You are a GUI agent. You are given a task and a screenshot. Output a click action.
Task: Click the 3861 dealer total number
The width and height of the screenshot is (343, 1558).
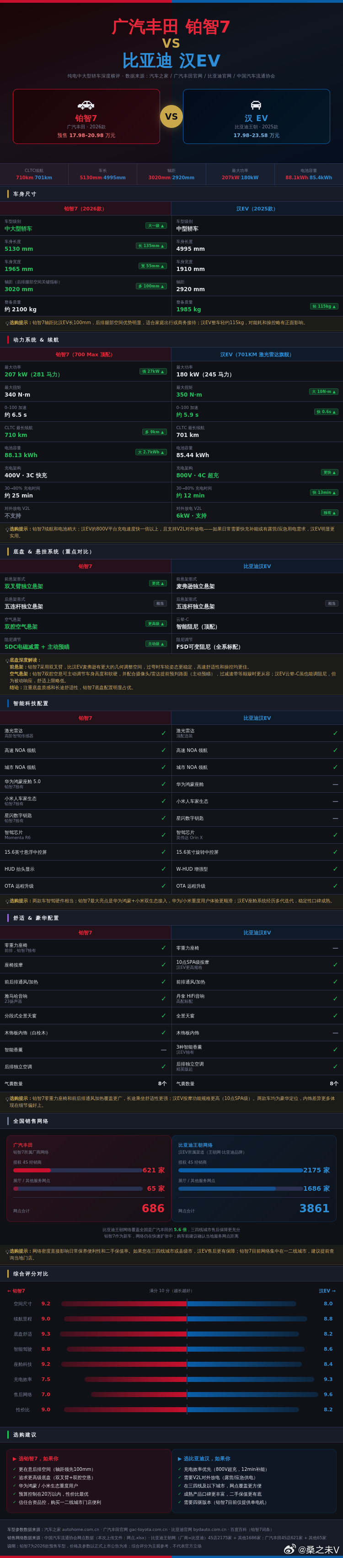point(315,1209)
